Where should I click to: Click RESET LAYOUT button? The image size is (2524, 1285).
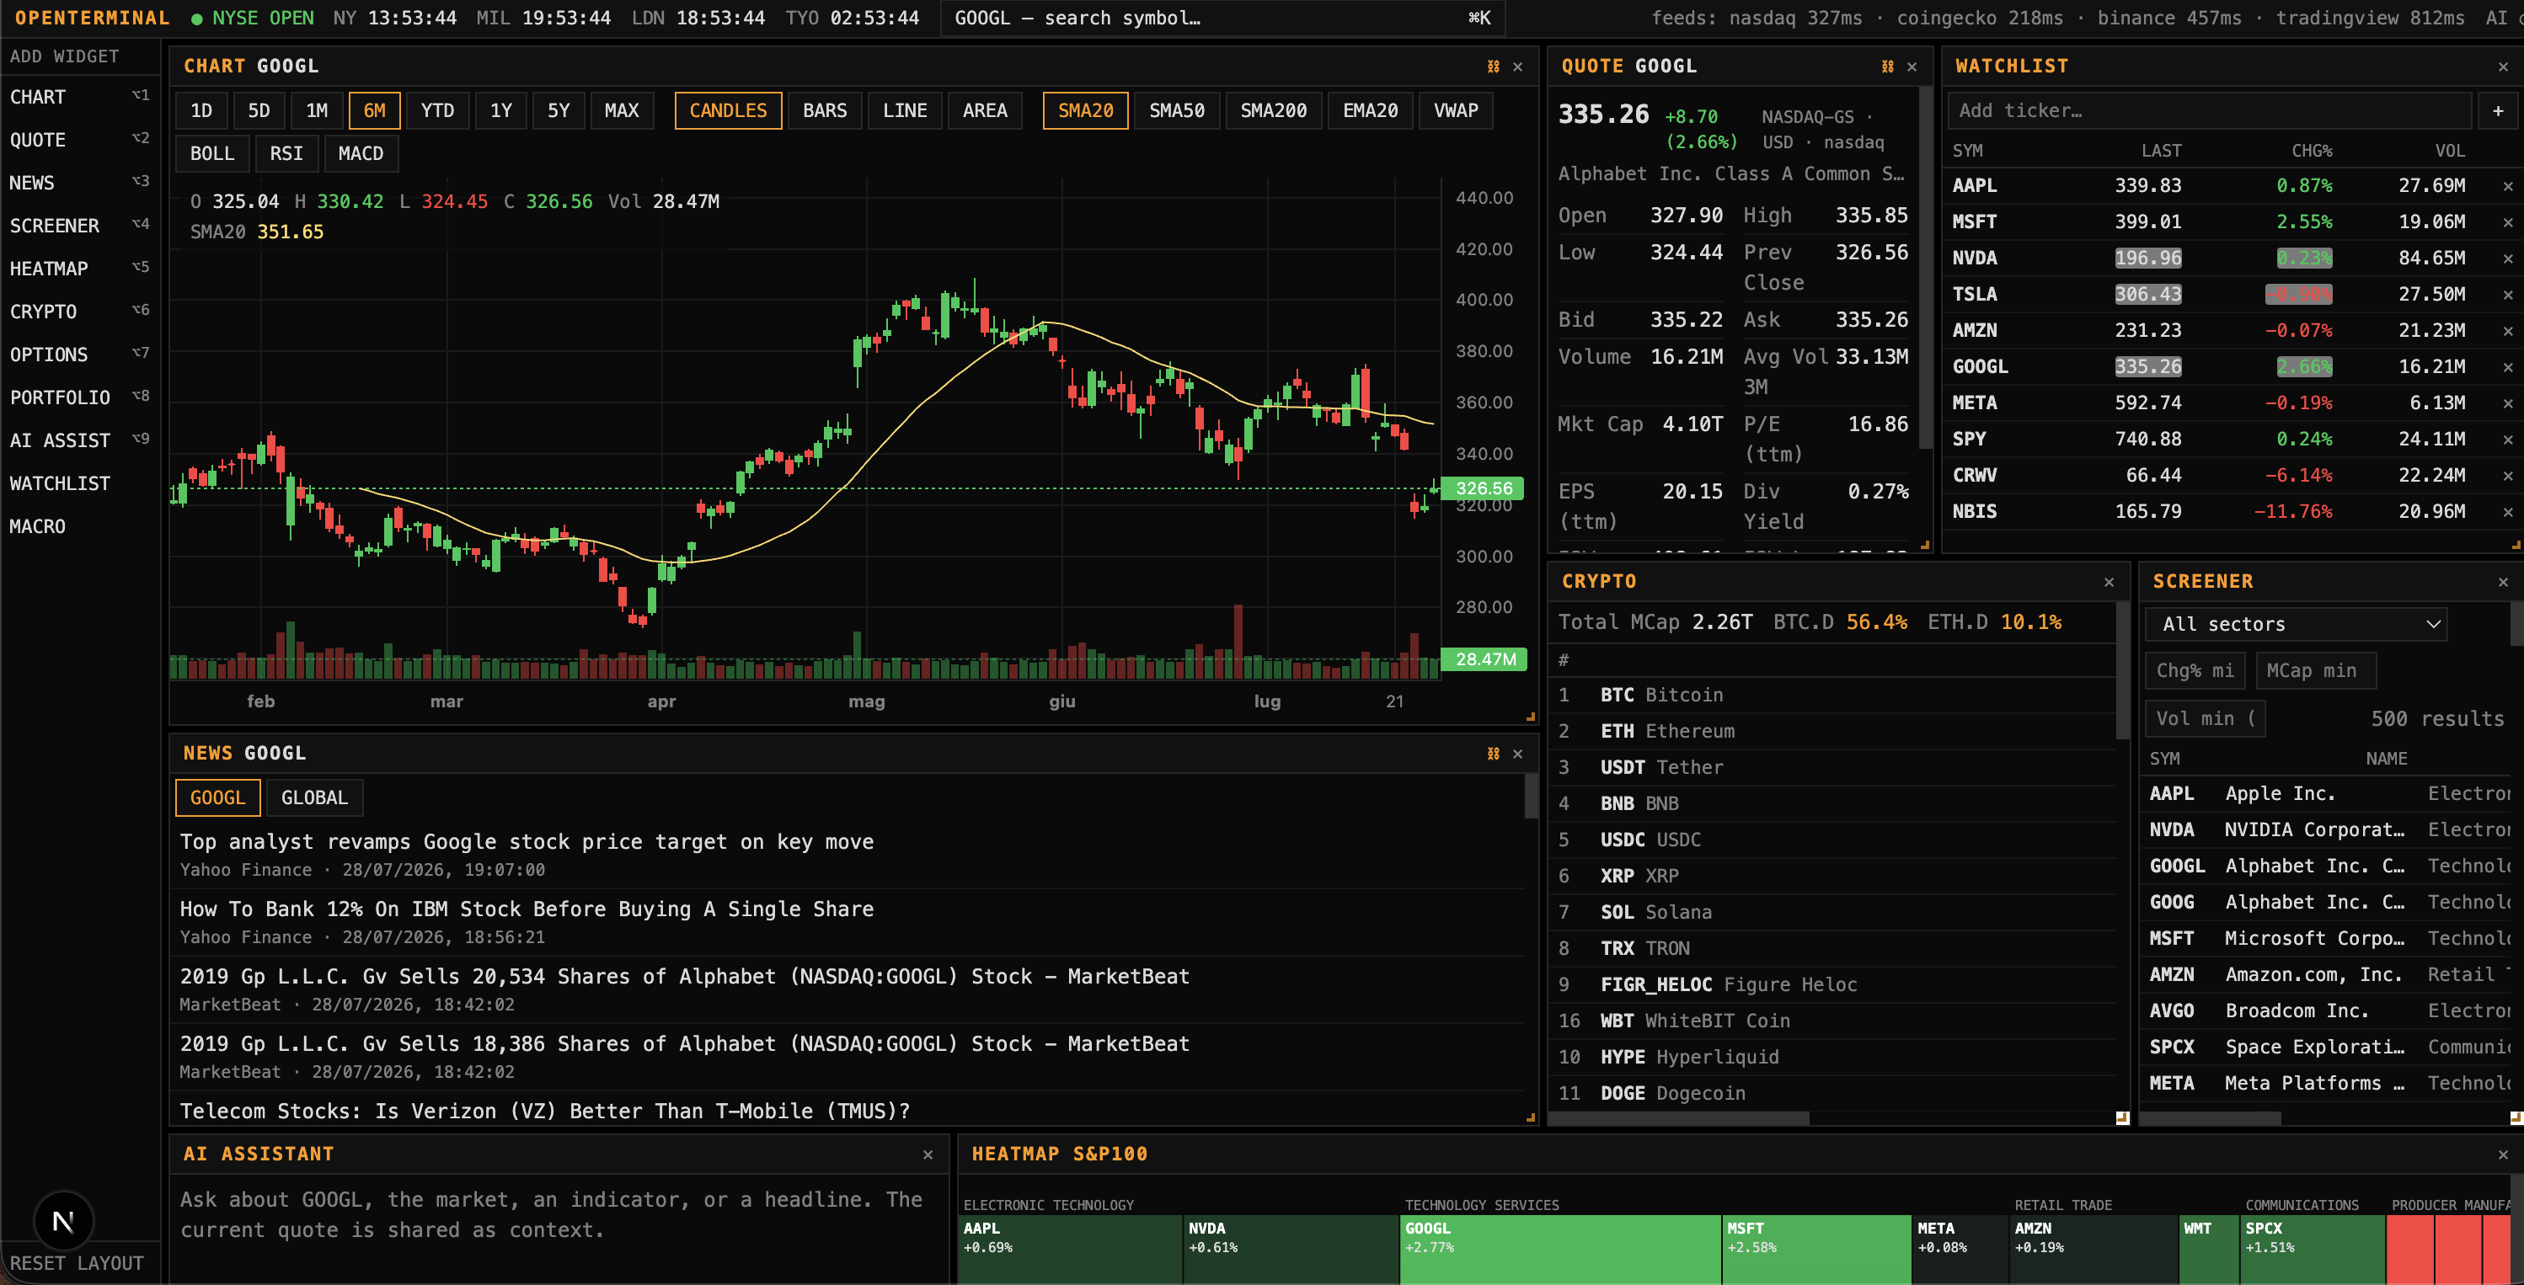point(77,1262)
